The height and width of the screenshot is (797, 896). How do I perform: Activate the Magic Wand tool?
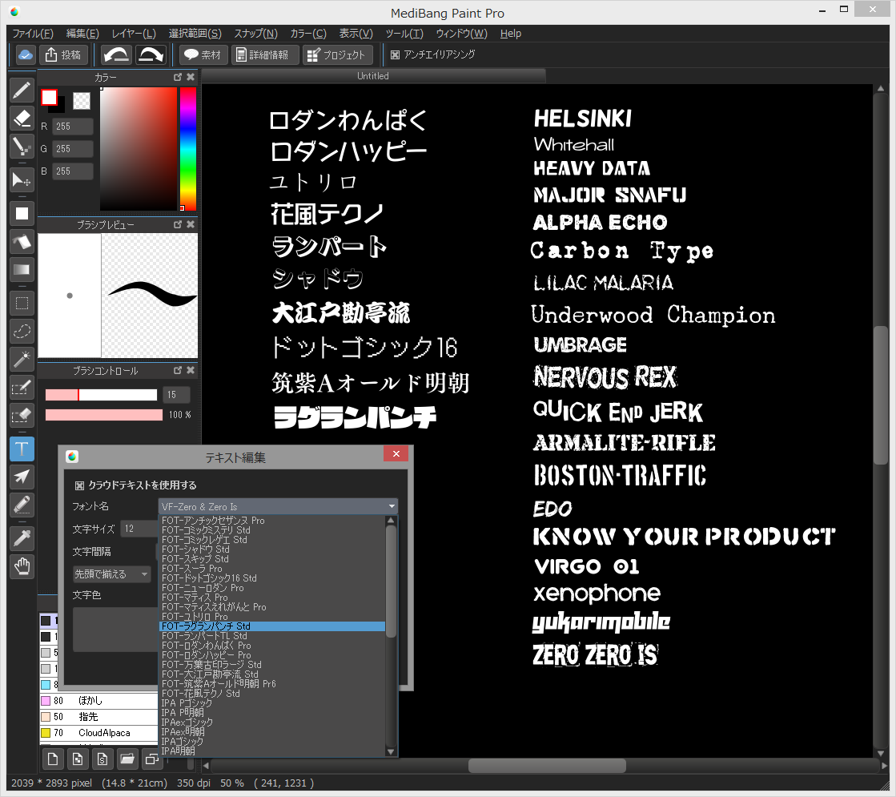click(x=22, y=359)
